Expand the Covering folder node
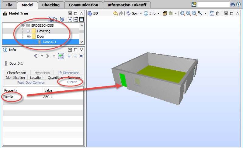This screenshot has width=243, height=148. click(28, 31)
